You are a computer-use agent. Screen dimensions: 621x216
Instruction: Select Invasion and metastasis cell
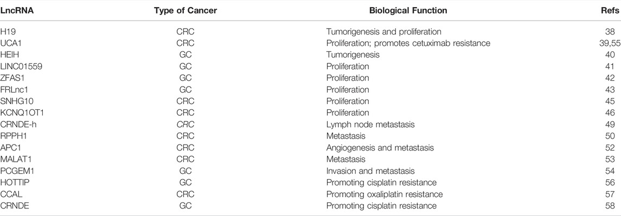point(370,171)
